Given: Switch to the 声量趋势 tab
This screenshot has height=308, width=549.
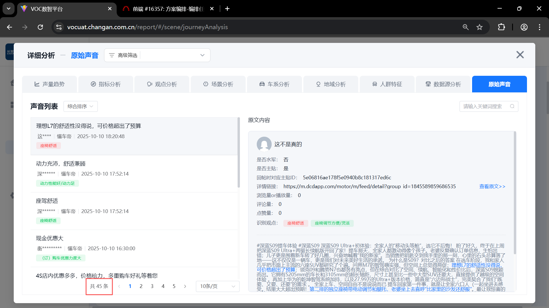Looking at the screenshot, I should coord(49,84).
